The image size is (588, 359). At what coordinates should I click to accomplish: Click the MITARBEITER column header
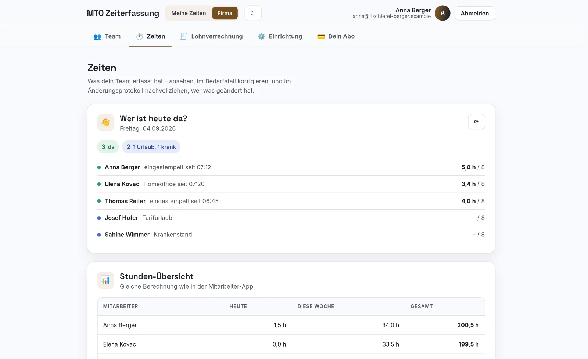coord(121,306)
